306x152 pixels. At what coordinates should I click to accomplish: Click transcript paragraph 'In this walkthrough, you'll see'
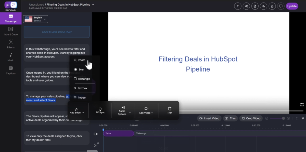click(57, 53)
